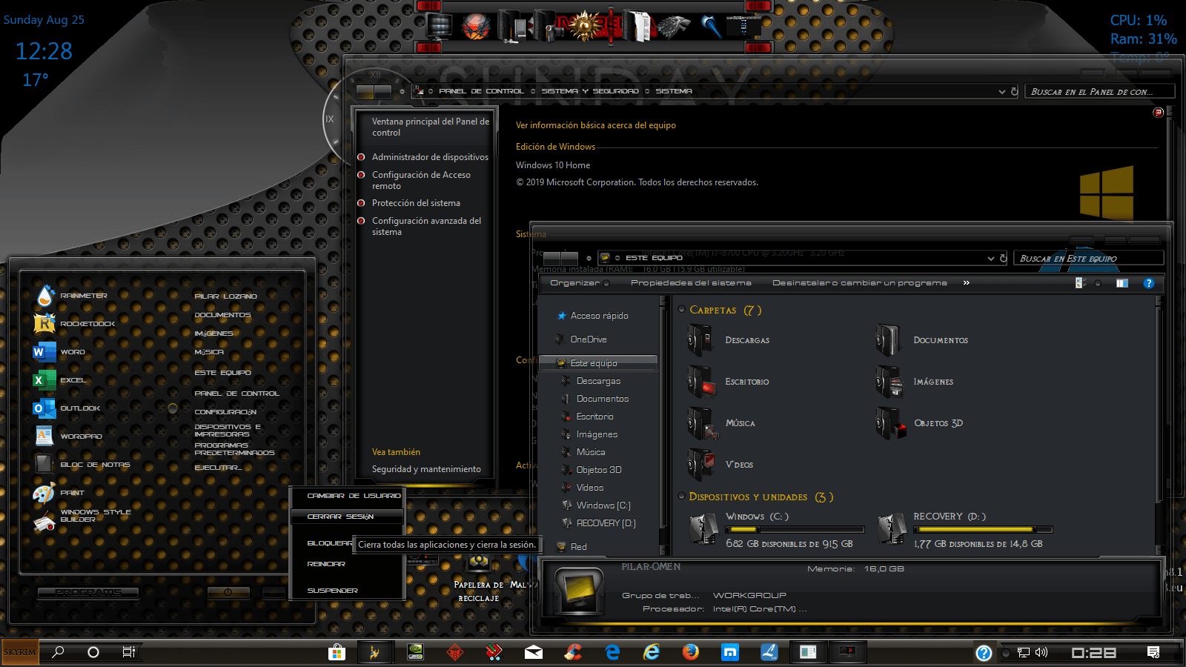Image resolution: width=1186 pixels, height=667 pixels.
Task: Open Administrador de dispositivos link
Action: tap(430, 157)
